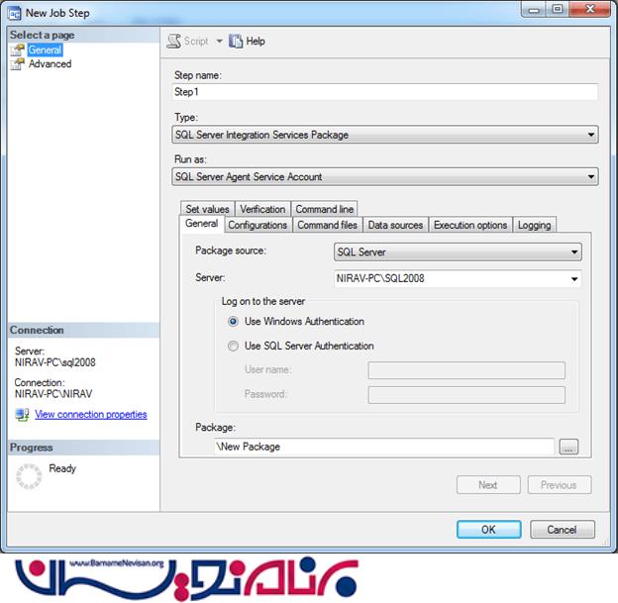Maximize the New Job Step window
Viewport: 618px width, 603px height.
(557, 9)
